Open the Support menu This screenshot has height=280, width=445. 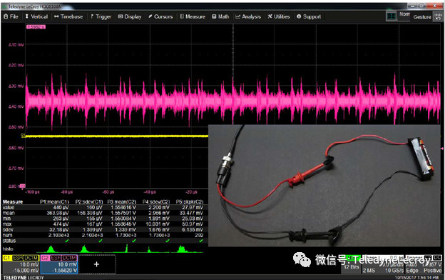[309, 16]
